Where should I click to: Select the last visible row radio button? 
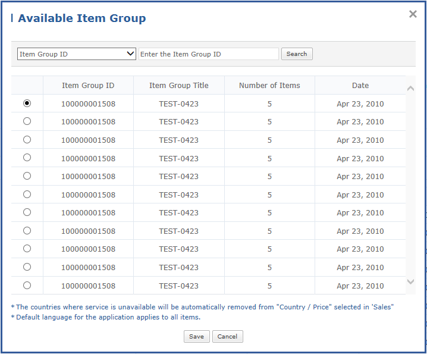(27, 286)
